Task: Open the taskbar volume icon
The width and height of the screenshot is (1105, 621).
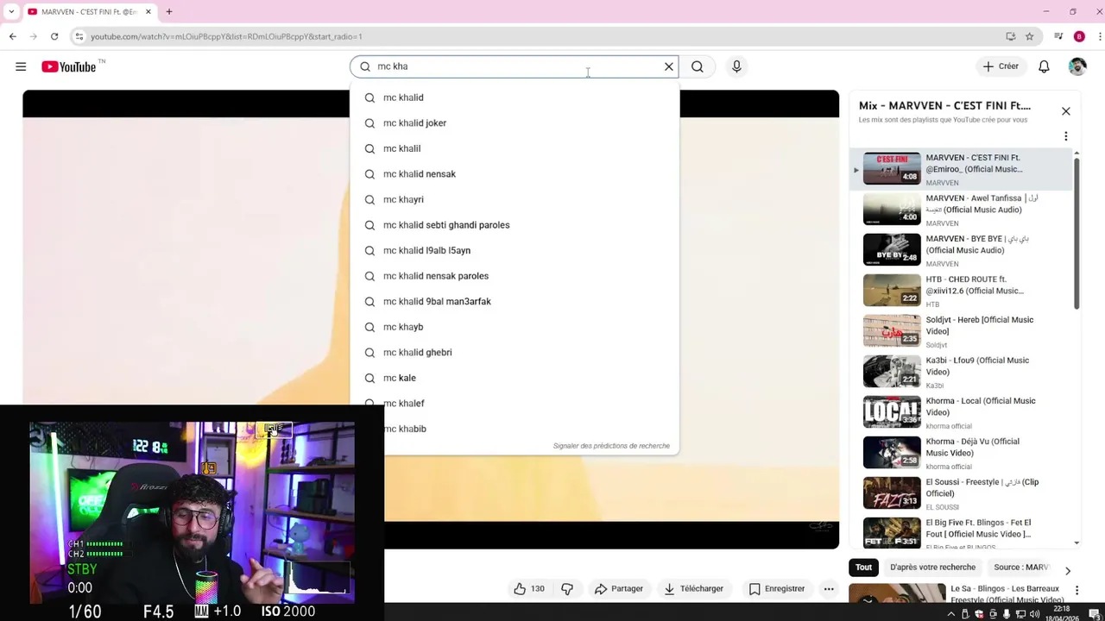Action: (1033, 614)
